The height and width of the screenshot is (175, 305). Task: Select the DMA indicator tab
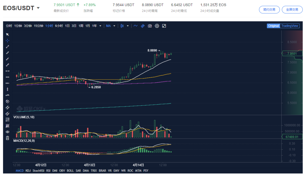(x=86, y=170)
